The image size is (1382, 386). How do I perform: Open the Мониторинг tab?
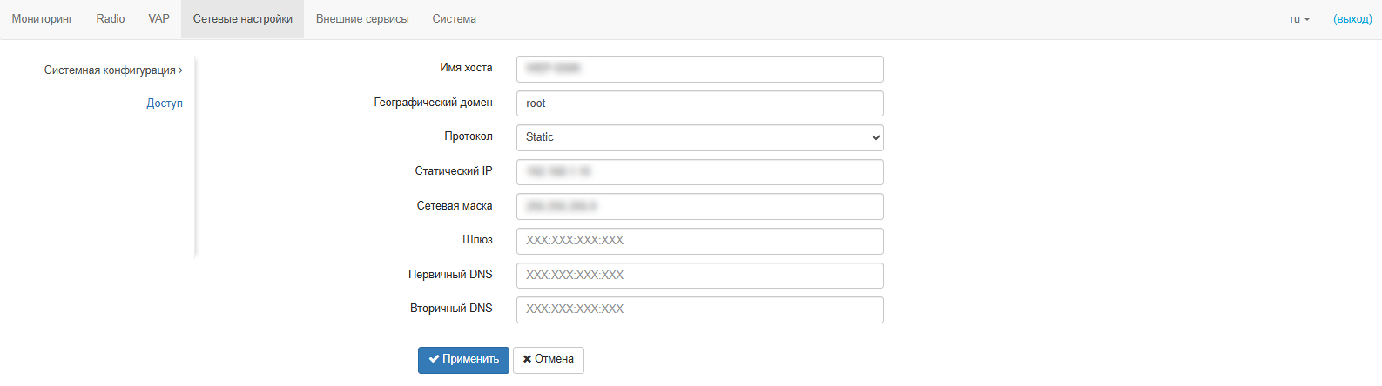[42, 19]
